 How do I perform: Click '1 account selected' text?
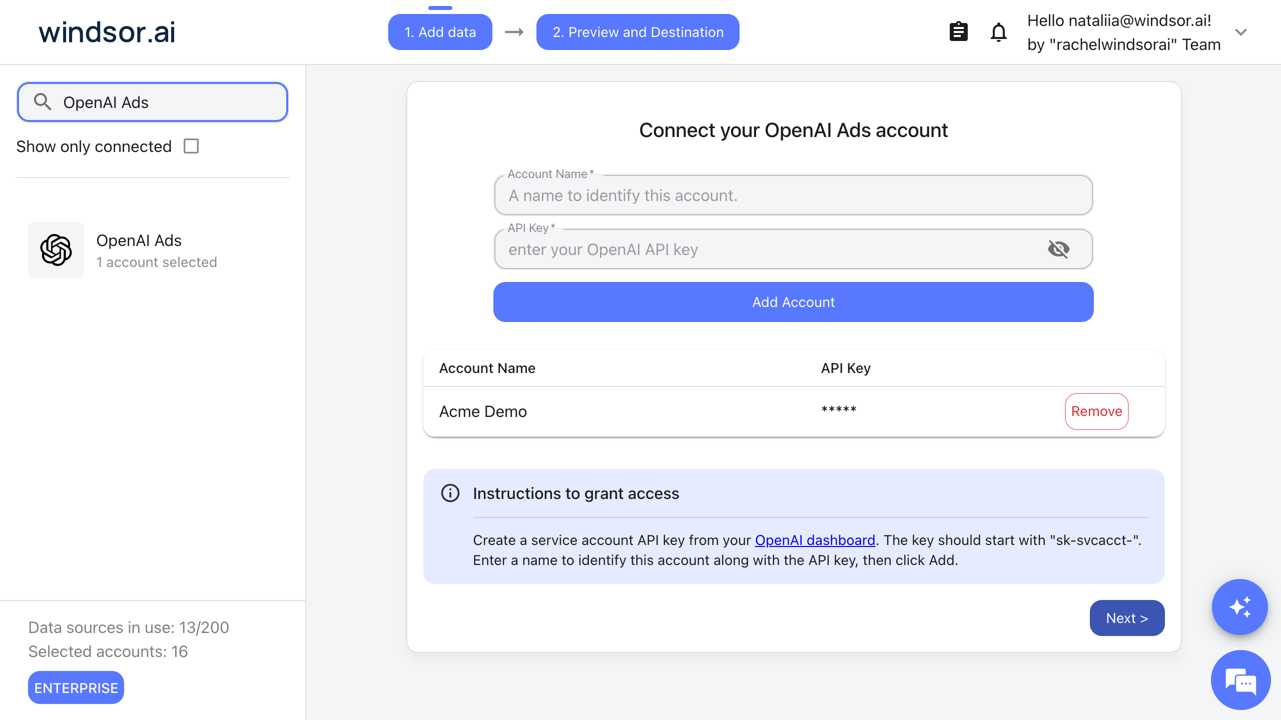(157, 262)
